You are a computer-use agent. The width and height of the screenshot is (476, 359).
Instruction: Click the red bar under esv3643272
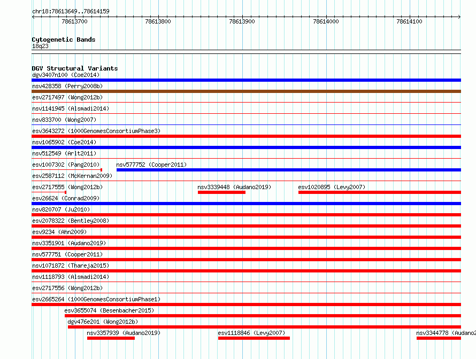(x=246, y=136)
